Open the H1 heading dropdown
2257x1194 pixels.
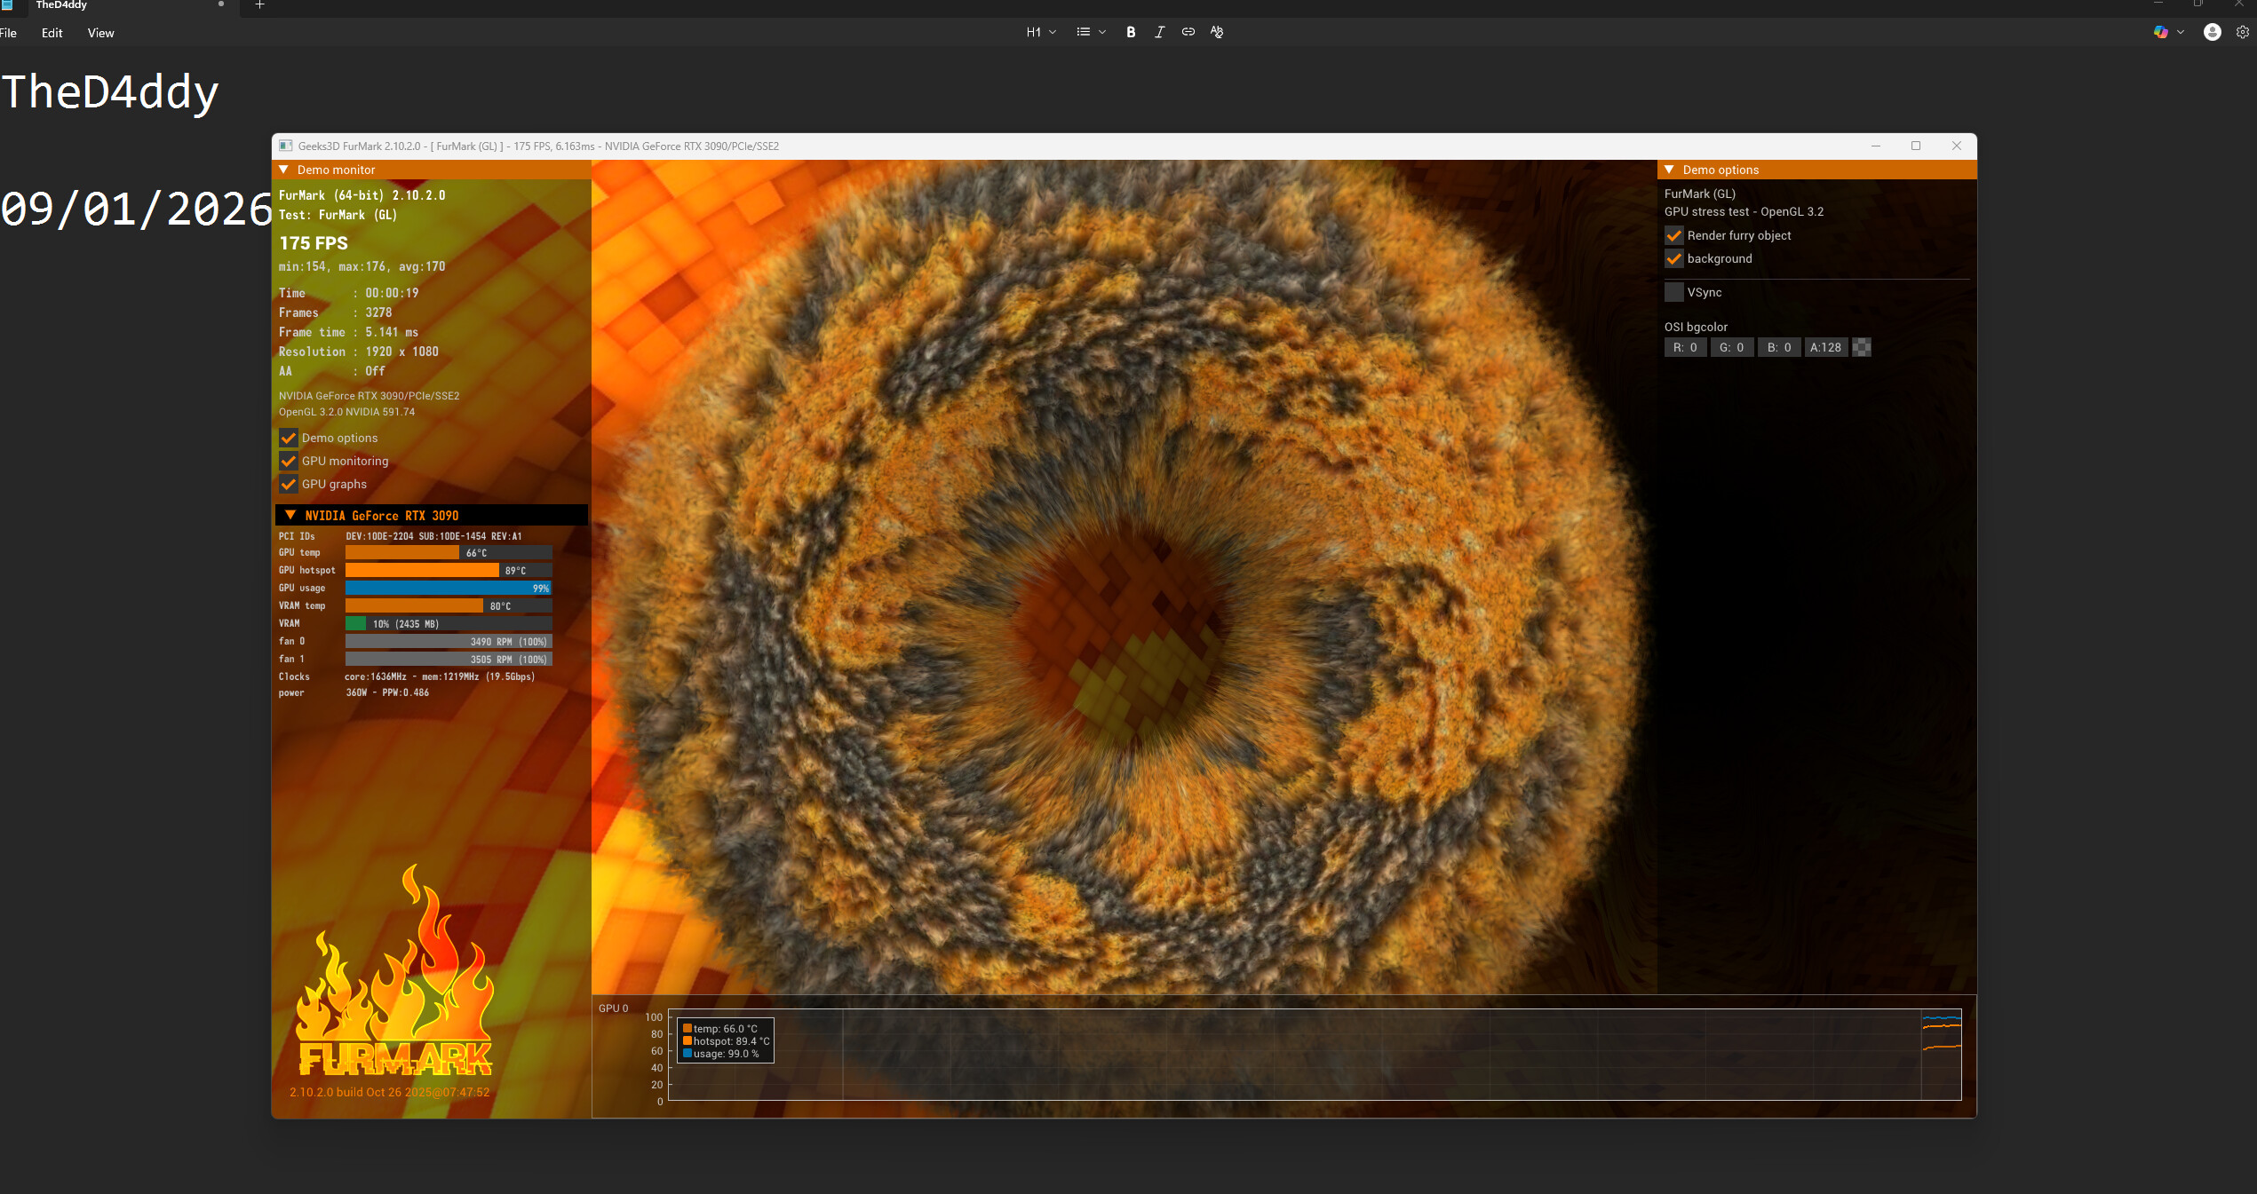(x=1040, y=32)
